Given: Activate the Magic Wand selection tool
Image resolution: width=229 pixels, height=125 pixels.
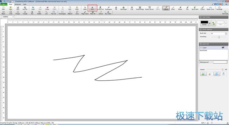Looking at the screenshot, I should tap(85, 12).
